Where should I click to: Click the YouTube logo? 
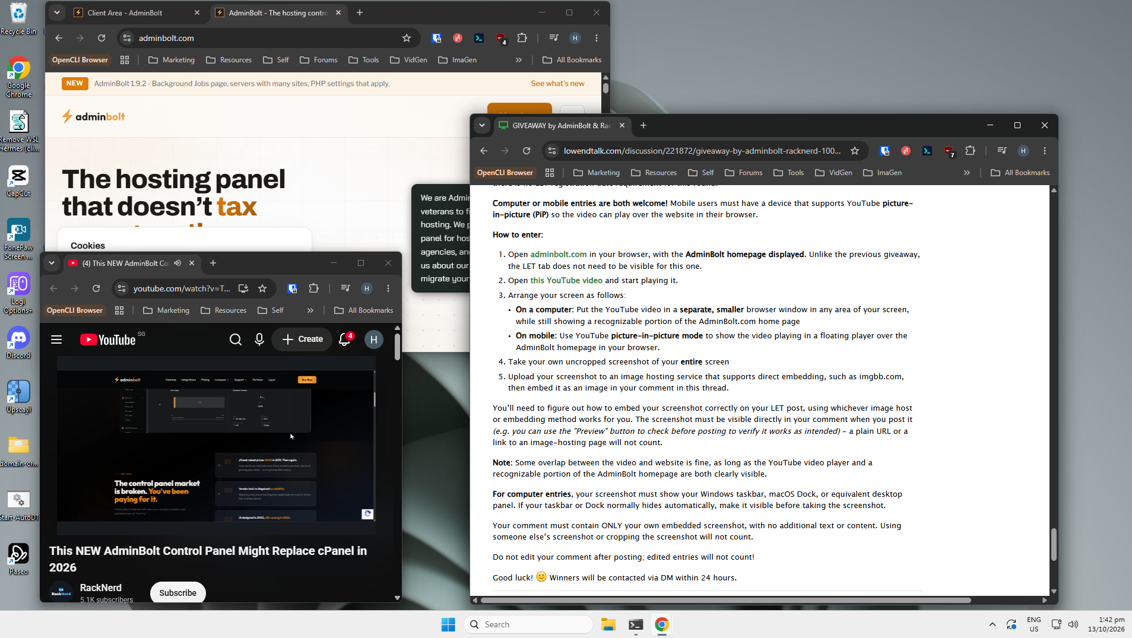click(108, 339)
